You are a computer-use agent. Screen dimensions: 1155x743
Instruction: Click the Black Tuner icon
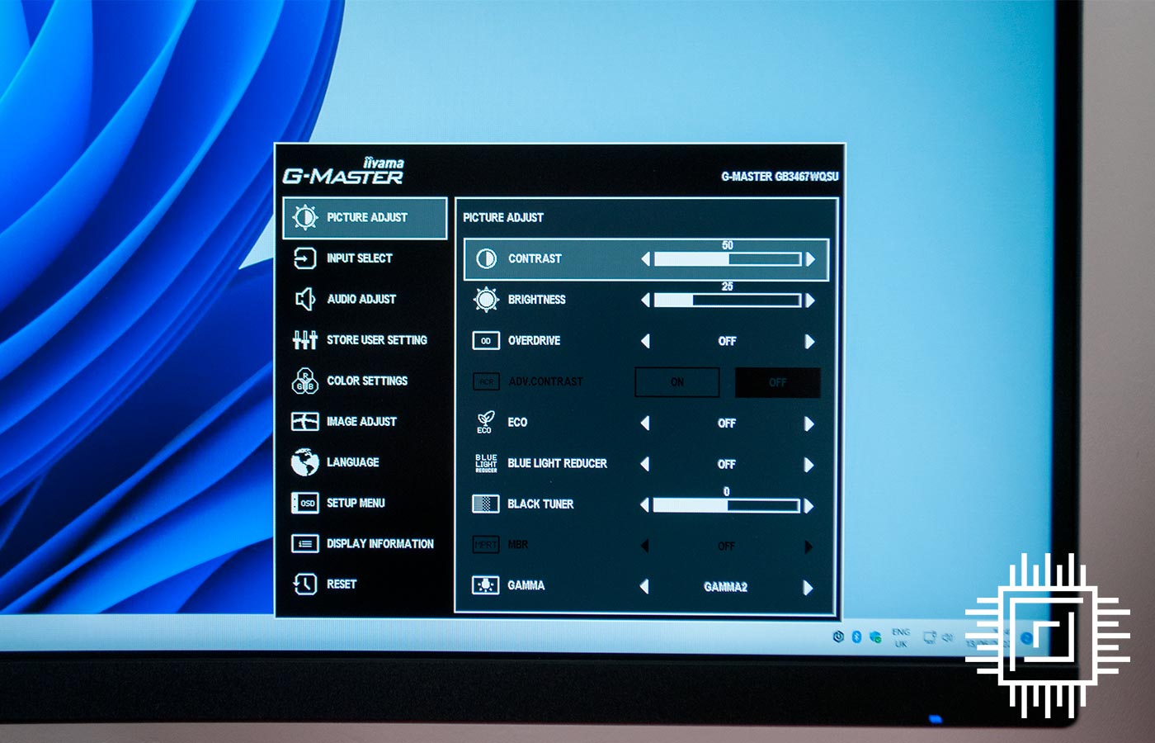click(486, 504)
